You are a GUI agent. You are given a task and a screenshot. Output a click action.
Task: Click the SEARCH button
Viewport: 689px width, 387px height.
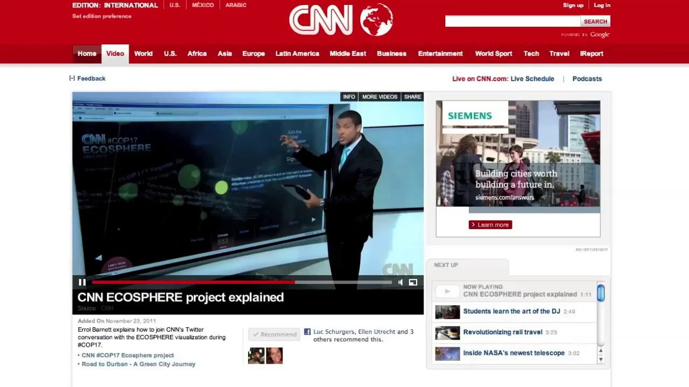tap(595, 21)
